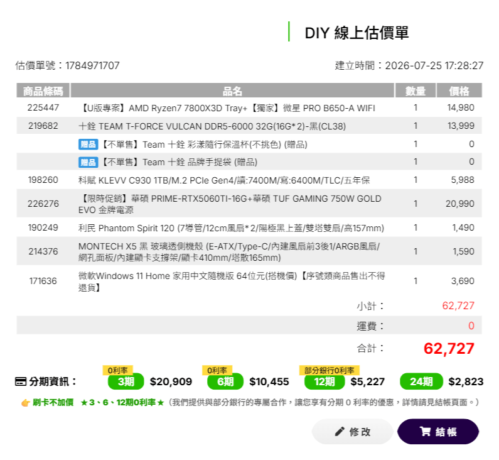Screen dimensions: 499x460
Task: Click the pencil icon in 修改
Action: pos(340,431)
